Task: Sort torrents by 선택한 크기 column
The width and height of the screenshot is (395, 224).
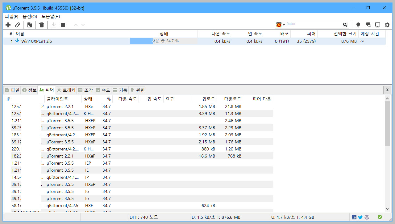Action: (338, 34)
